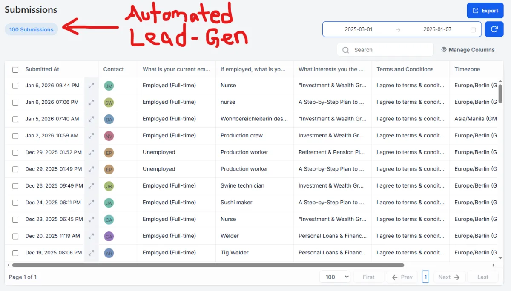Check the Jan 6, 2026 07:06 PM row

pos(15,103)
